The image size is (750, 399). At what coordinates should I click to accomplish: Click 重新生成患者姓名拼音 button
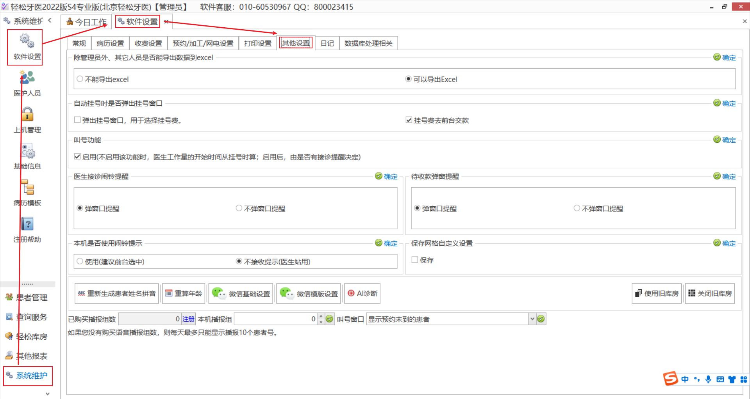116,293
